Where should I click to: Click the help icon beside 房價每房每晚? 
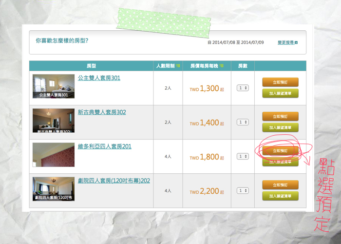coord(221,65)
